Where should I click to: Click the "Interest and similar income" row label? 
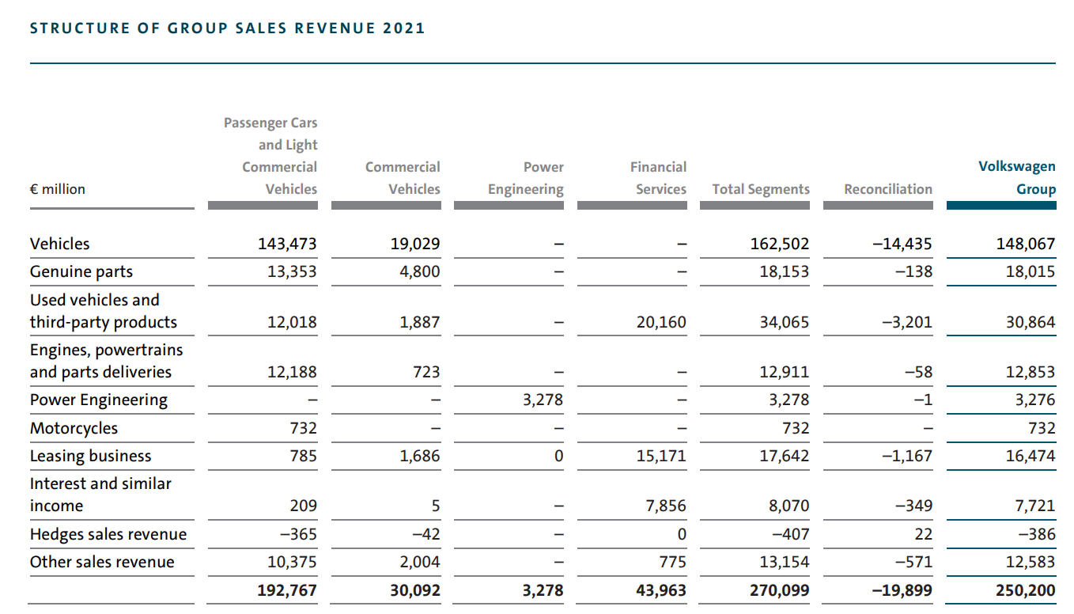[x=100, y=495]
